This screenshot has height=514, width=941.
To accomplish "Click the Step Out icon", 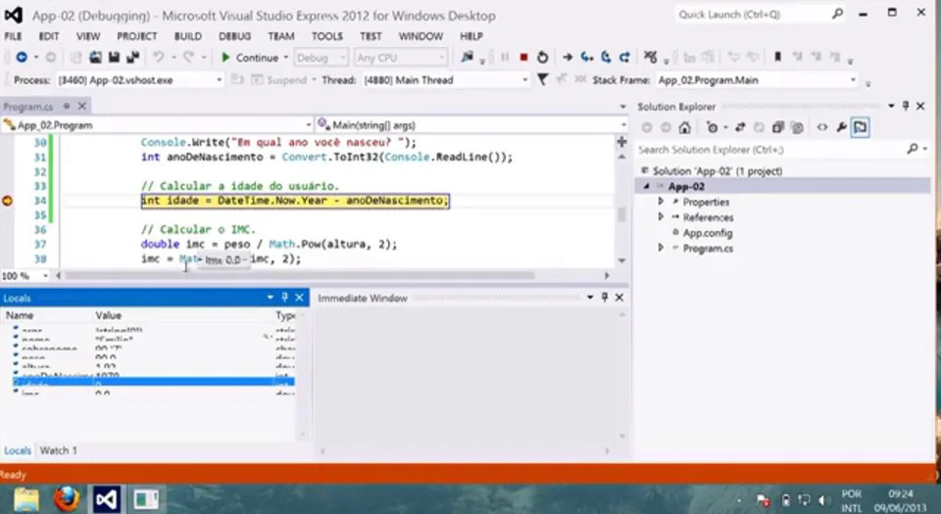I will [x=624, y=58].
